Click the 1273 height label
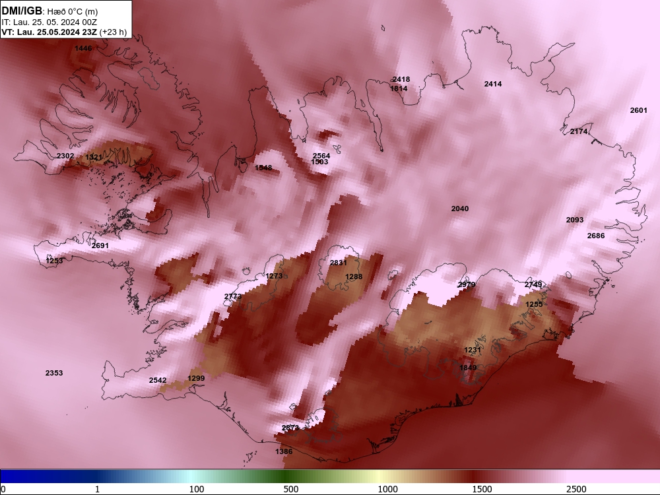The image size is (660, 495). [x=275, y=276]
